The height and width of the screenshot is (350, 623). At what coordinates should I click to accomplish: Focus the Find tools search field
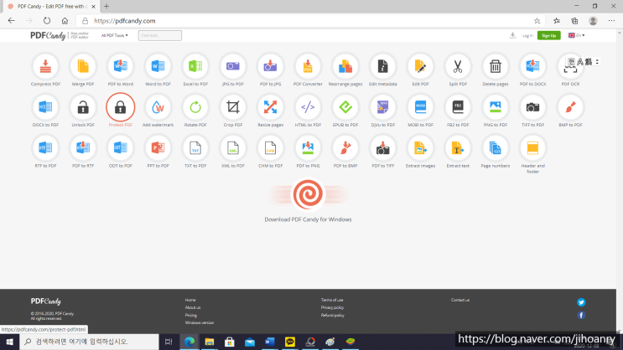pyautogui.click(x=159, y=35)
